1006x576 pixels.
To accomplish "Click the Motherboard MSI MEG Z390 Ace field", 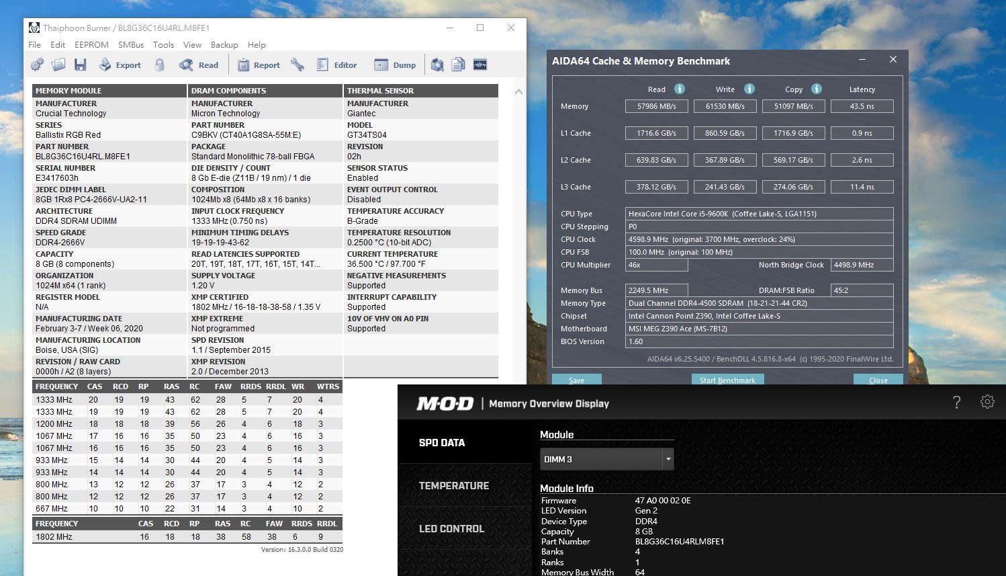I will [760, 329].
